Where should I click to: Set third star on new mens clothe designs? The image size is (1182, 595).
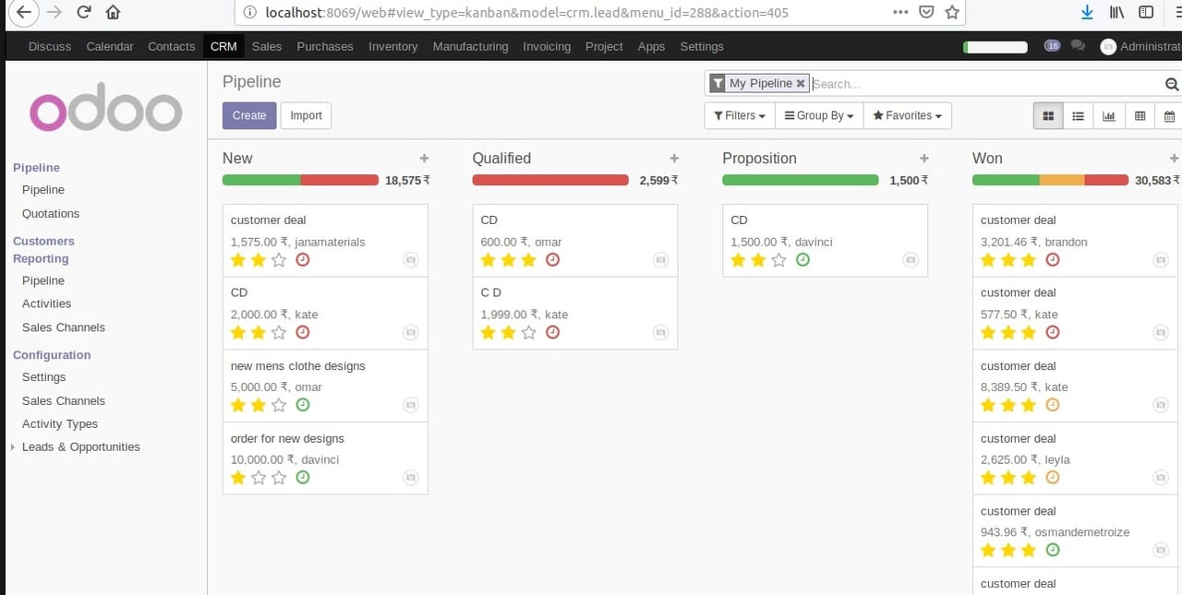[279, 405]
